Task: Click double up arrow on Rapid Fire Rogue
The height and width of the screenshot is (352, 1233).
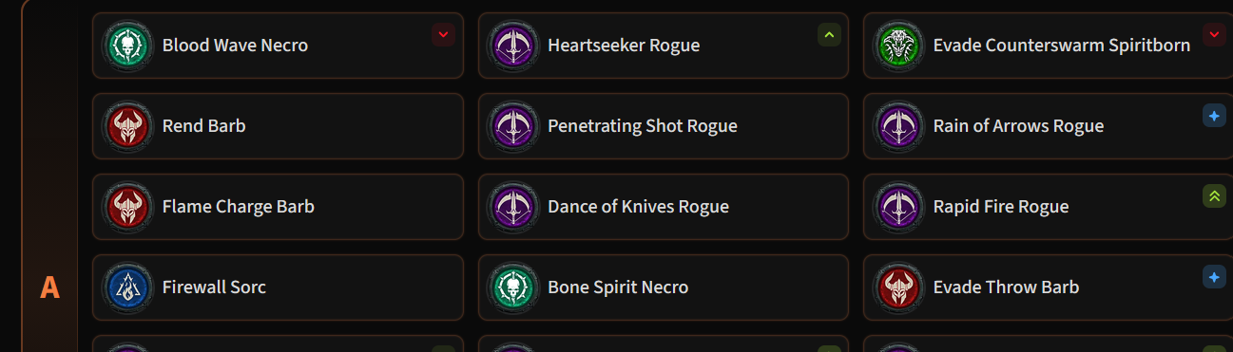Action: coord(1214,196)
